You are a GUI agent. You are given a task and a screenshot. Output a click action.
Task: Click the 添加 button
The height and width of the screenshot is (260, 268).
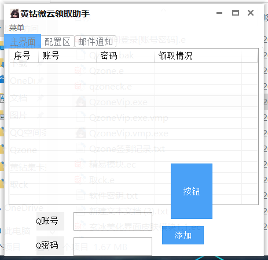coord(183,235)
